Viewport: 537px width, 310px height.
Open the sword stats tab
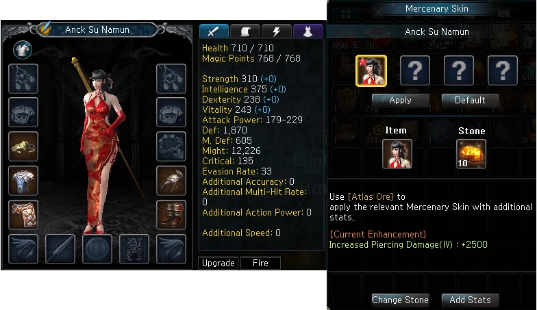[214, 31]
